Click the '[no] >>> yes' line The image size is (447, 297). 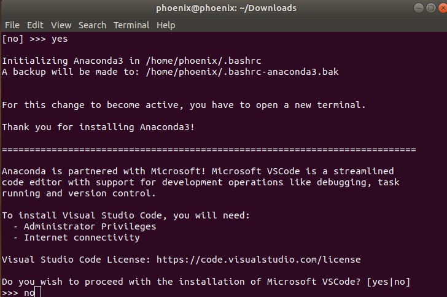click(35, 39)
